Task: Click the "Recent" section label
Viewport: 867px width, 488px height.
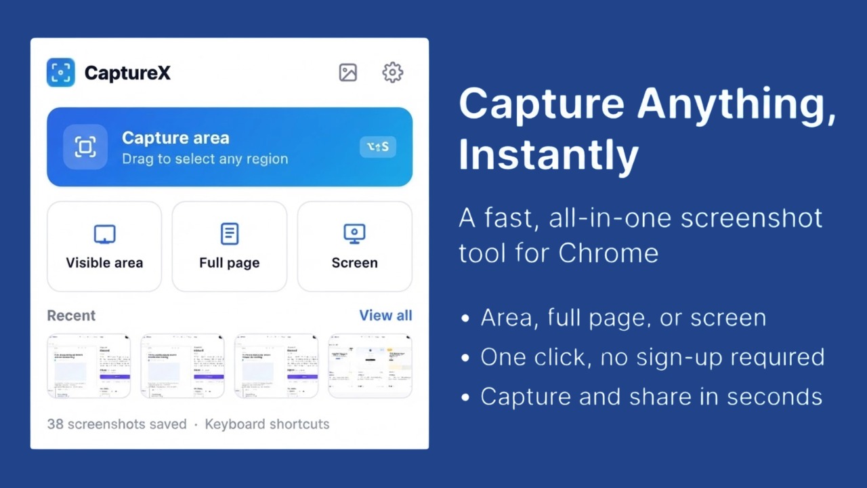Action: (71, 316)
